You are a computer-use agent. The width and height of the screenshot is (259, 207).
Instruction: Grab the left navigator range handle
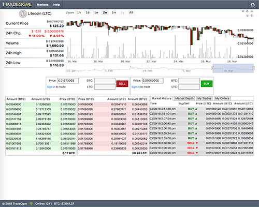[213, 68]
